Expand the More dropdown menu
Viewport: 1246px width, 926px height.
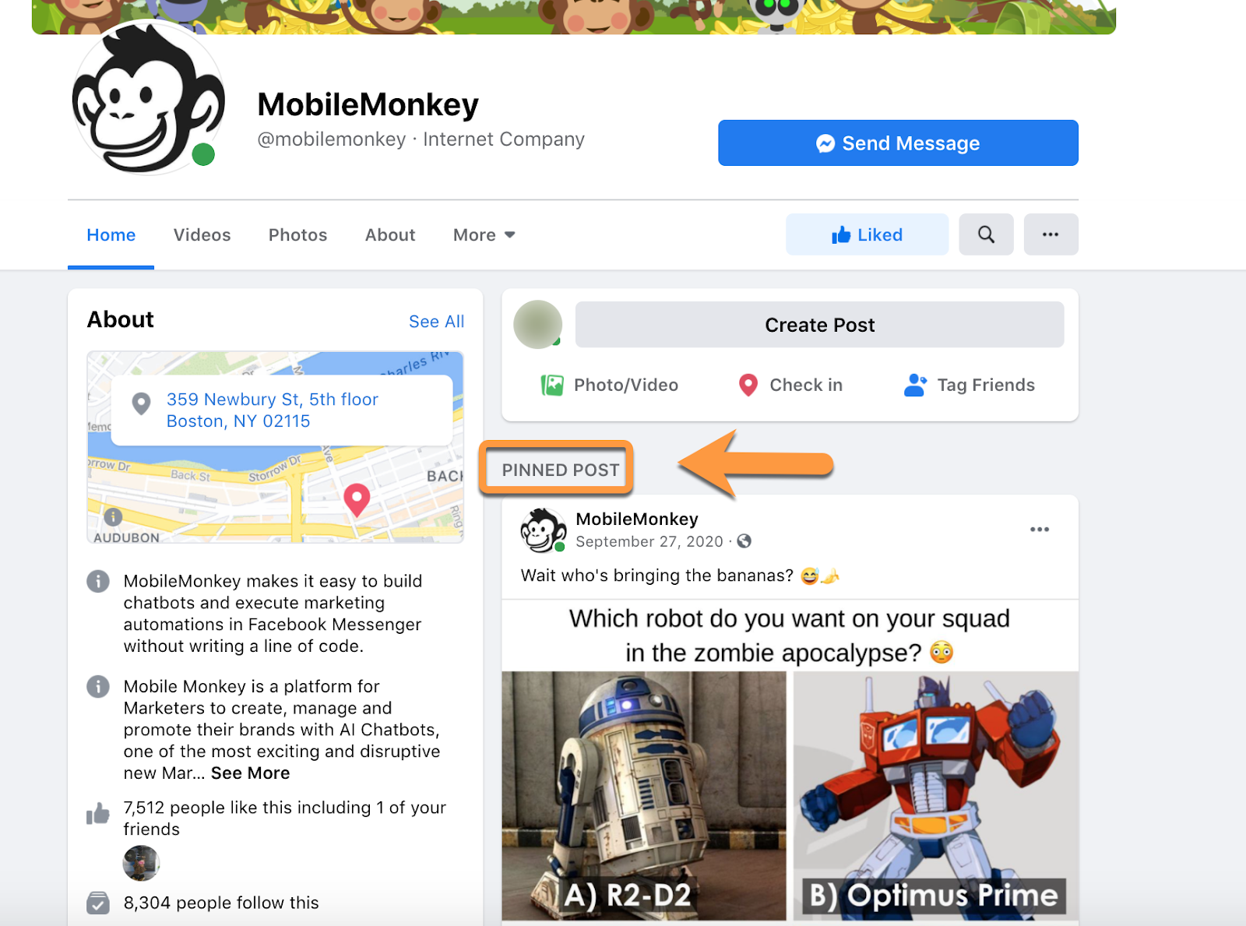[484, 235]
